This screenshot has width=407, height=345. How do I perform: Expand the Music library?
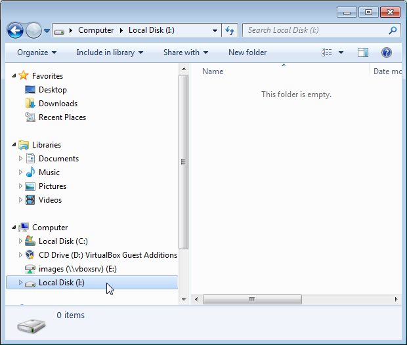[20, 172]
